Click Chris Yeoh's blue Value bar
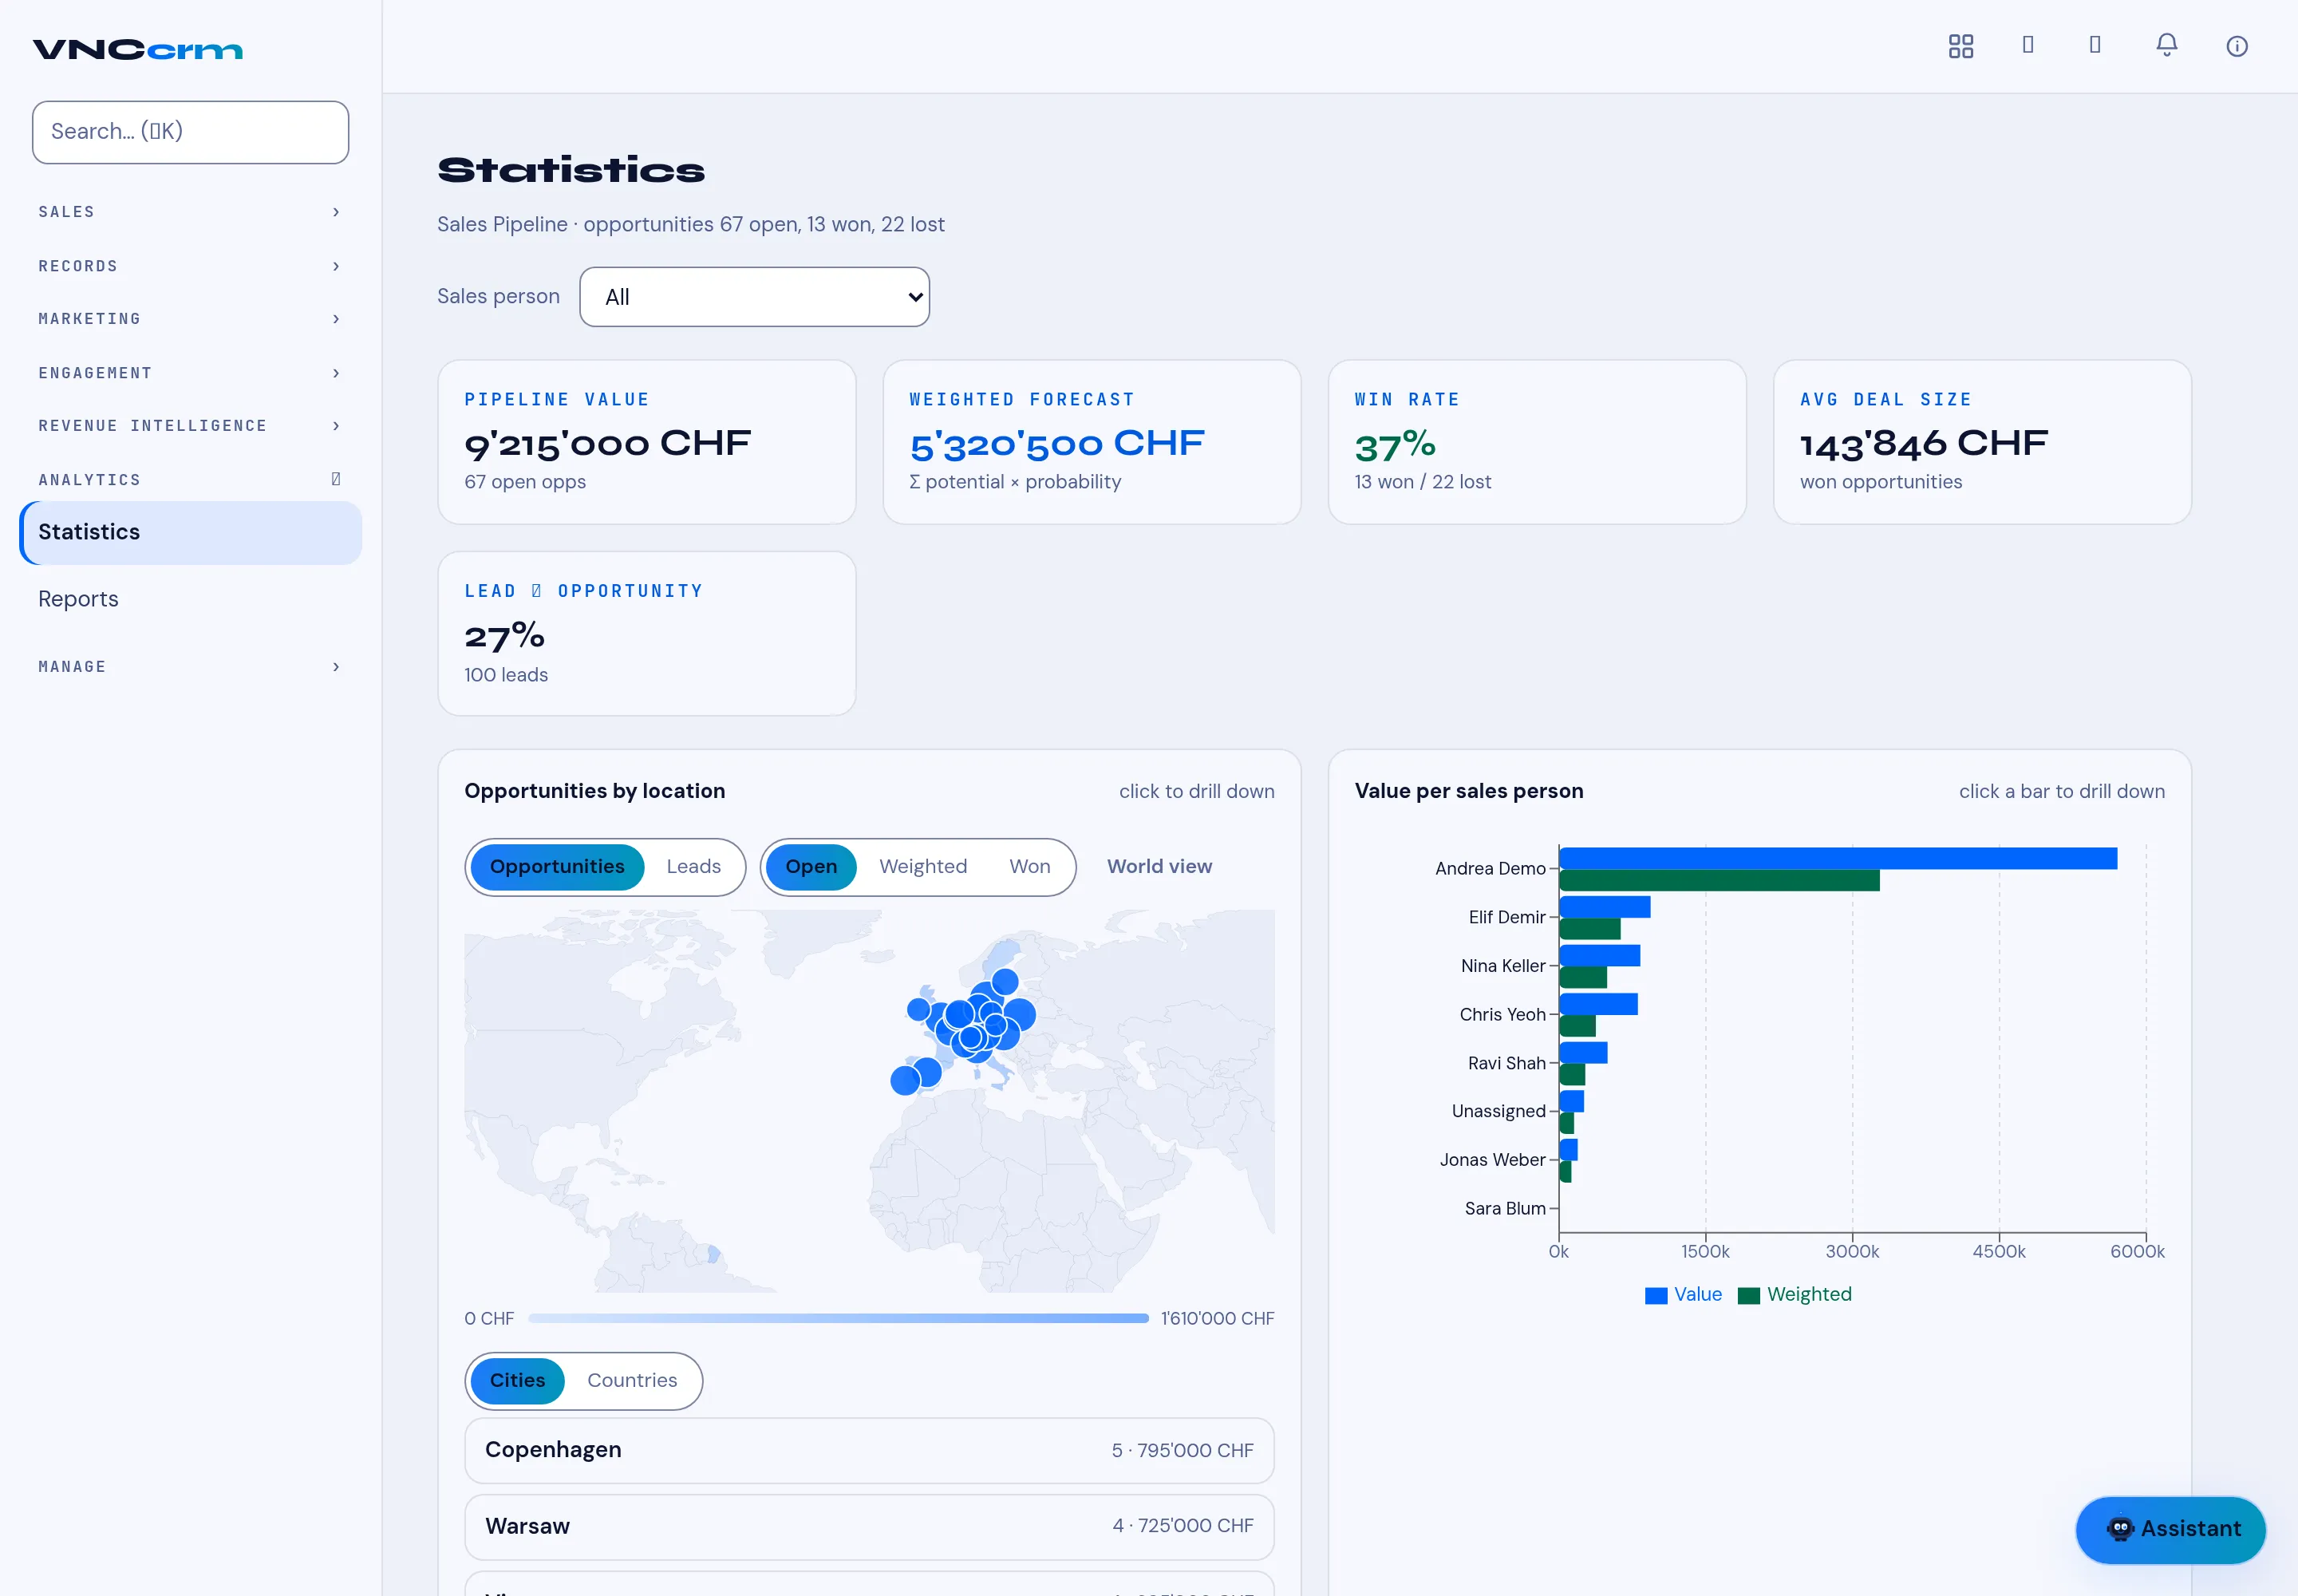Image resolution: width=2298 pixels, height=1596 pixels. [1599, 1004]
